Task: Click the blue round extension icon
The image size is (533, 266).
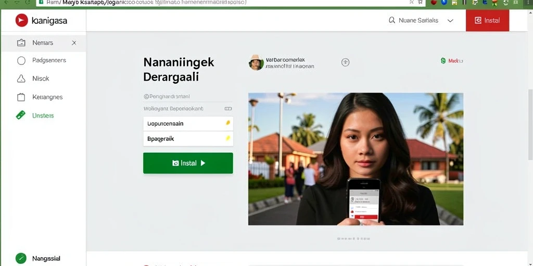Action: (x=443, y=2)
